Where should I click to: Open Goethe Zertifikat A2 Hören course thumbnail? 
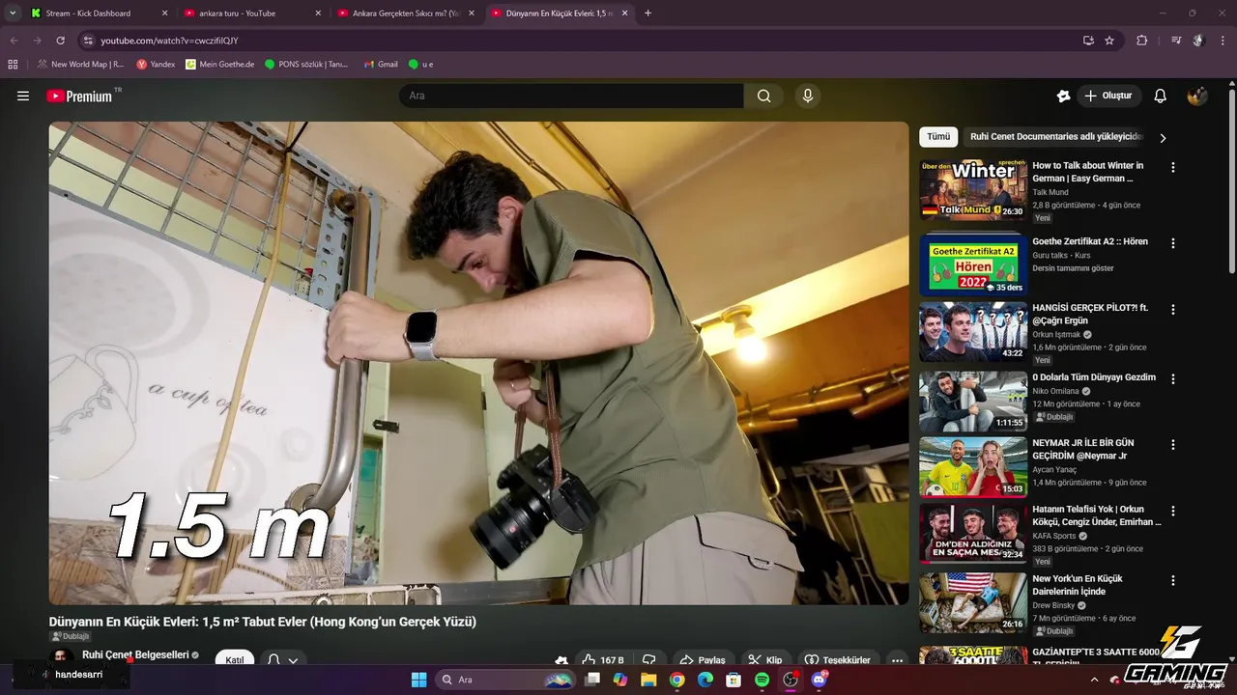click(972, 264)
